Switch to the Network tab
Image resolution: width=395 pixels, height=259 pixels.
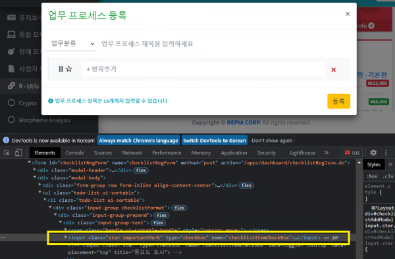click(132, 153)
